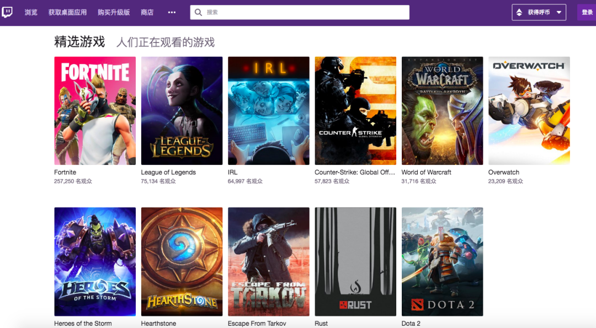Open the Heroes of the Storm cover
The width and height of the screenshot is (596, 328).
tap(95, 261)
